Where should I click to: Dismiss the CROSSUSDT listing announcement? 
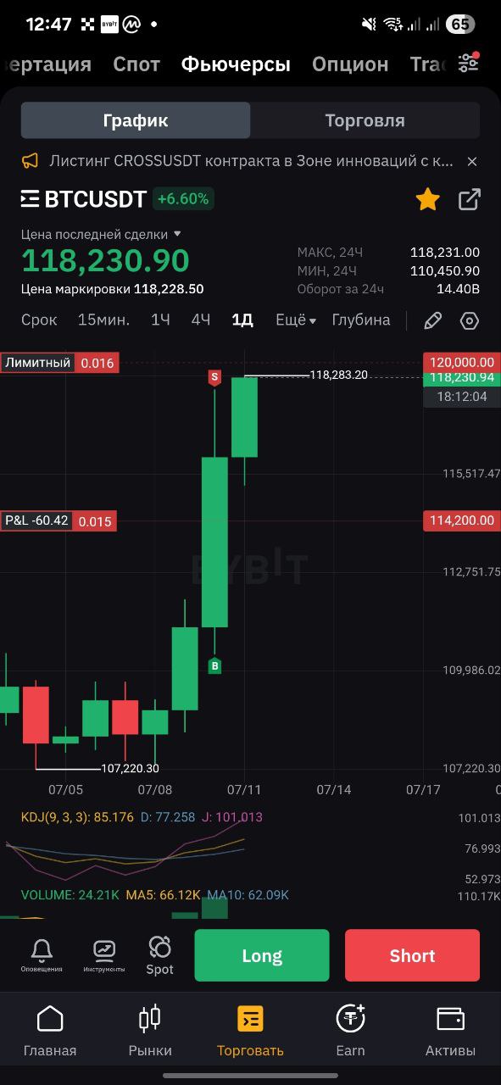point(472,161)
